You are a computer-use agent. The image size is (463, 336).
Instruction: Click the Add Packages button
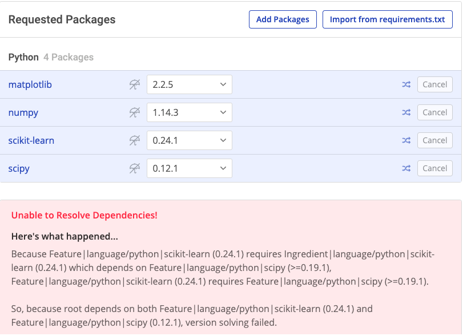282,19
